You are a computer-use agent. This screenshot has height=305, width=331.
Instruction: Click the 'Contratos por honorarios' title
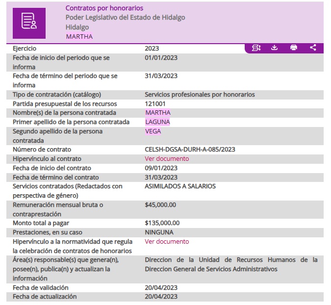pyautogui.click(x=104, y=8)
